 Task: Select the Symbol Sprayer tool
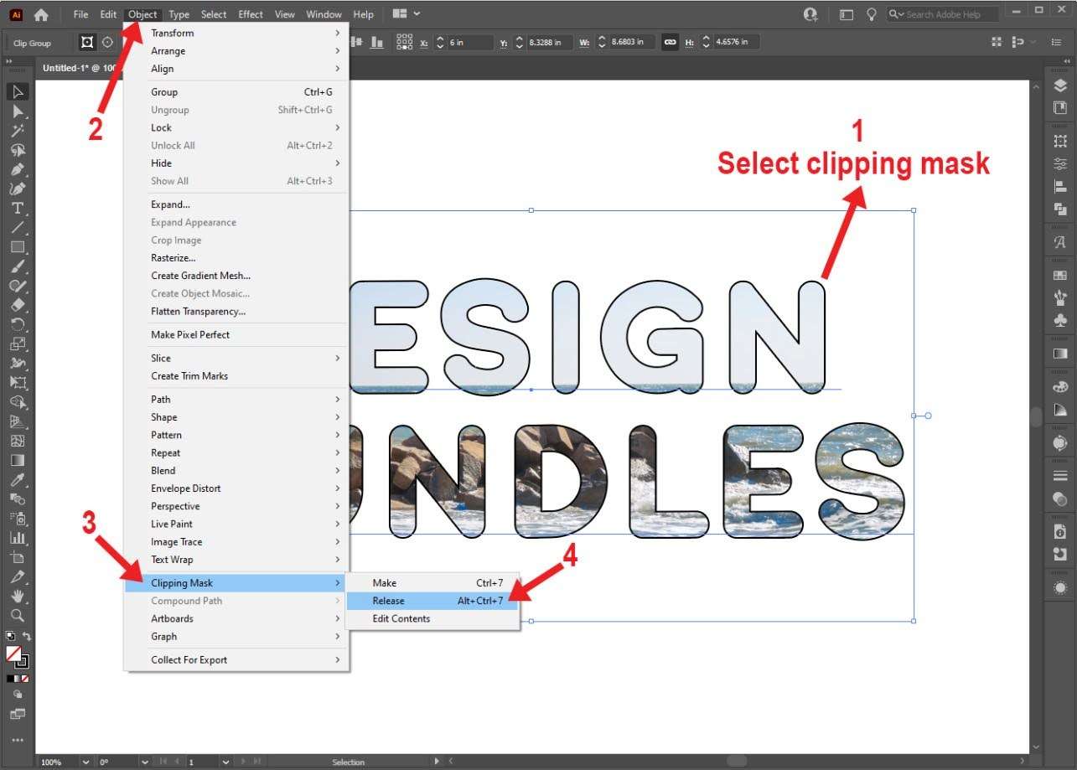coord(18,519)
